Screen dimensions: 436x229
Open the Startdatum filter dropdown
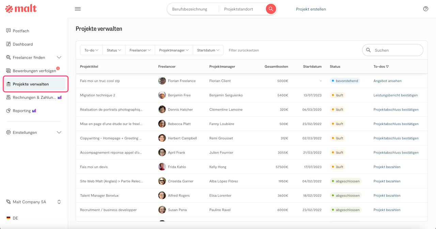tap(208, 50)
